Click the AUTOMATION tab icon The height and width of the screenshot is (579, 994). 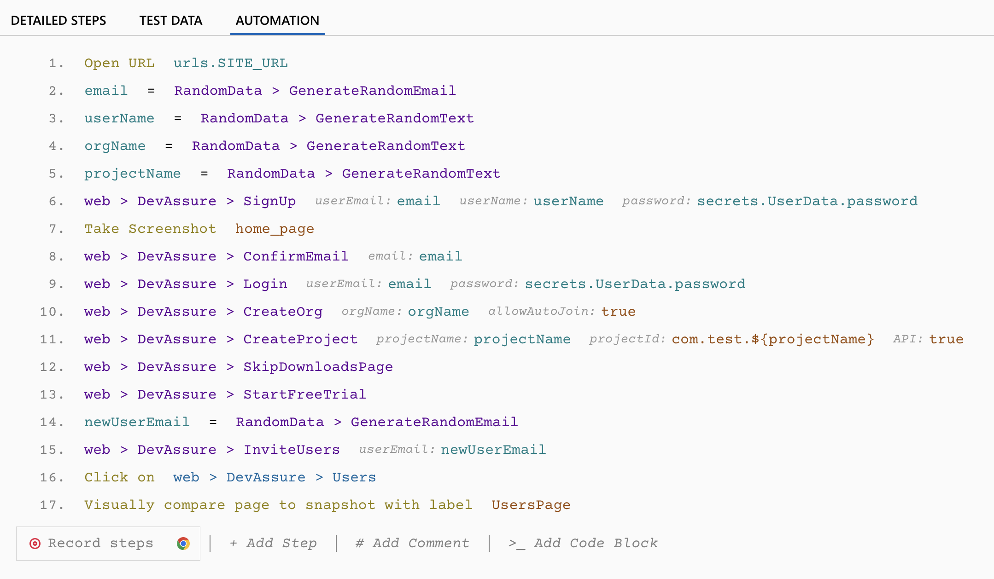[276, 20]
